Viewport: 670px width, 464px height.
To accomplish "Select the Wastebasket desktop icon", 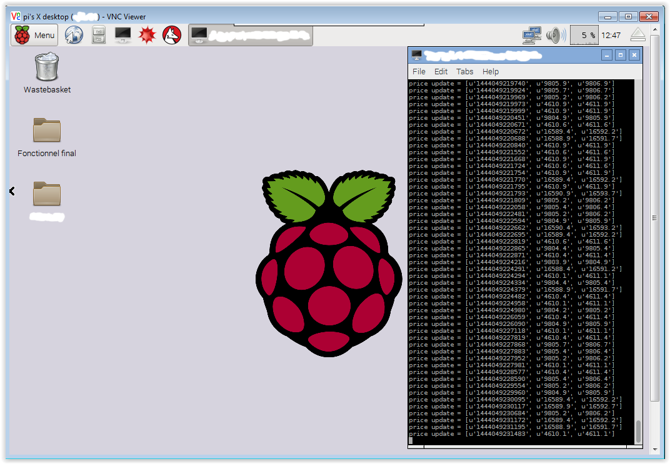I will (47, 72).
